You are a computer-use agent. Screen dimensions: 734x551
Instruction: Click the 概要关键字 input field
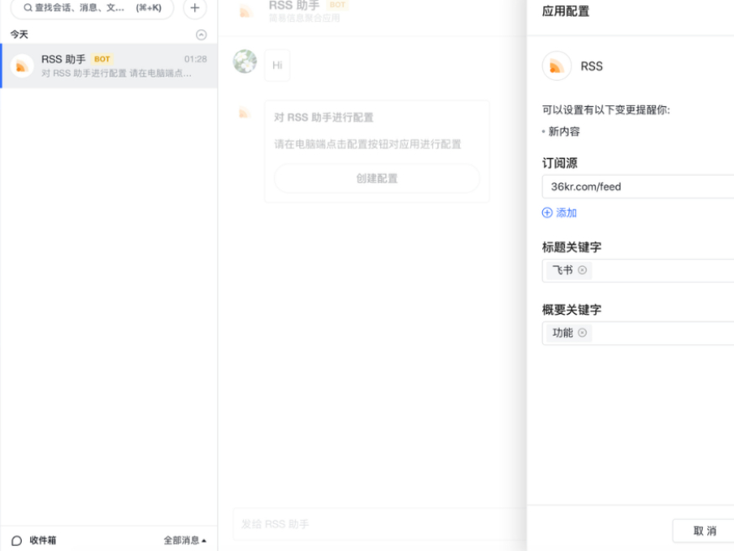pyautogui.click(x=638, y=333)
